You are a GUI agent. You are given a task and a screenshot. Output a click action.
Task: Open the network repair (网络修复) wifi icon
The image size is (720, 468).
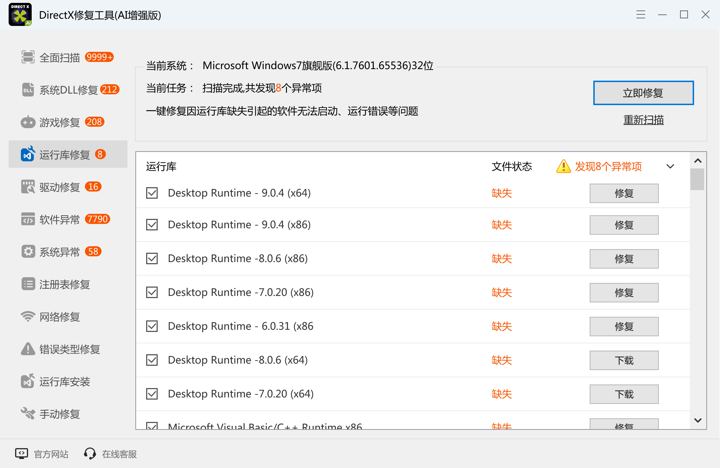(28, 316)
